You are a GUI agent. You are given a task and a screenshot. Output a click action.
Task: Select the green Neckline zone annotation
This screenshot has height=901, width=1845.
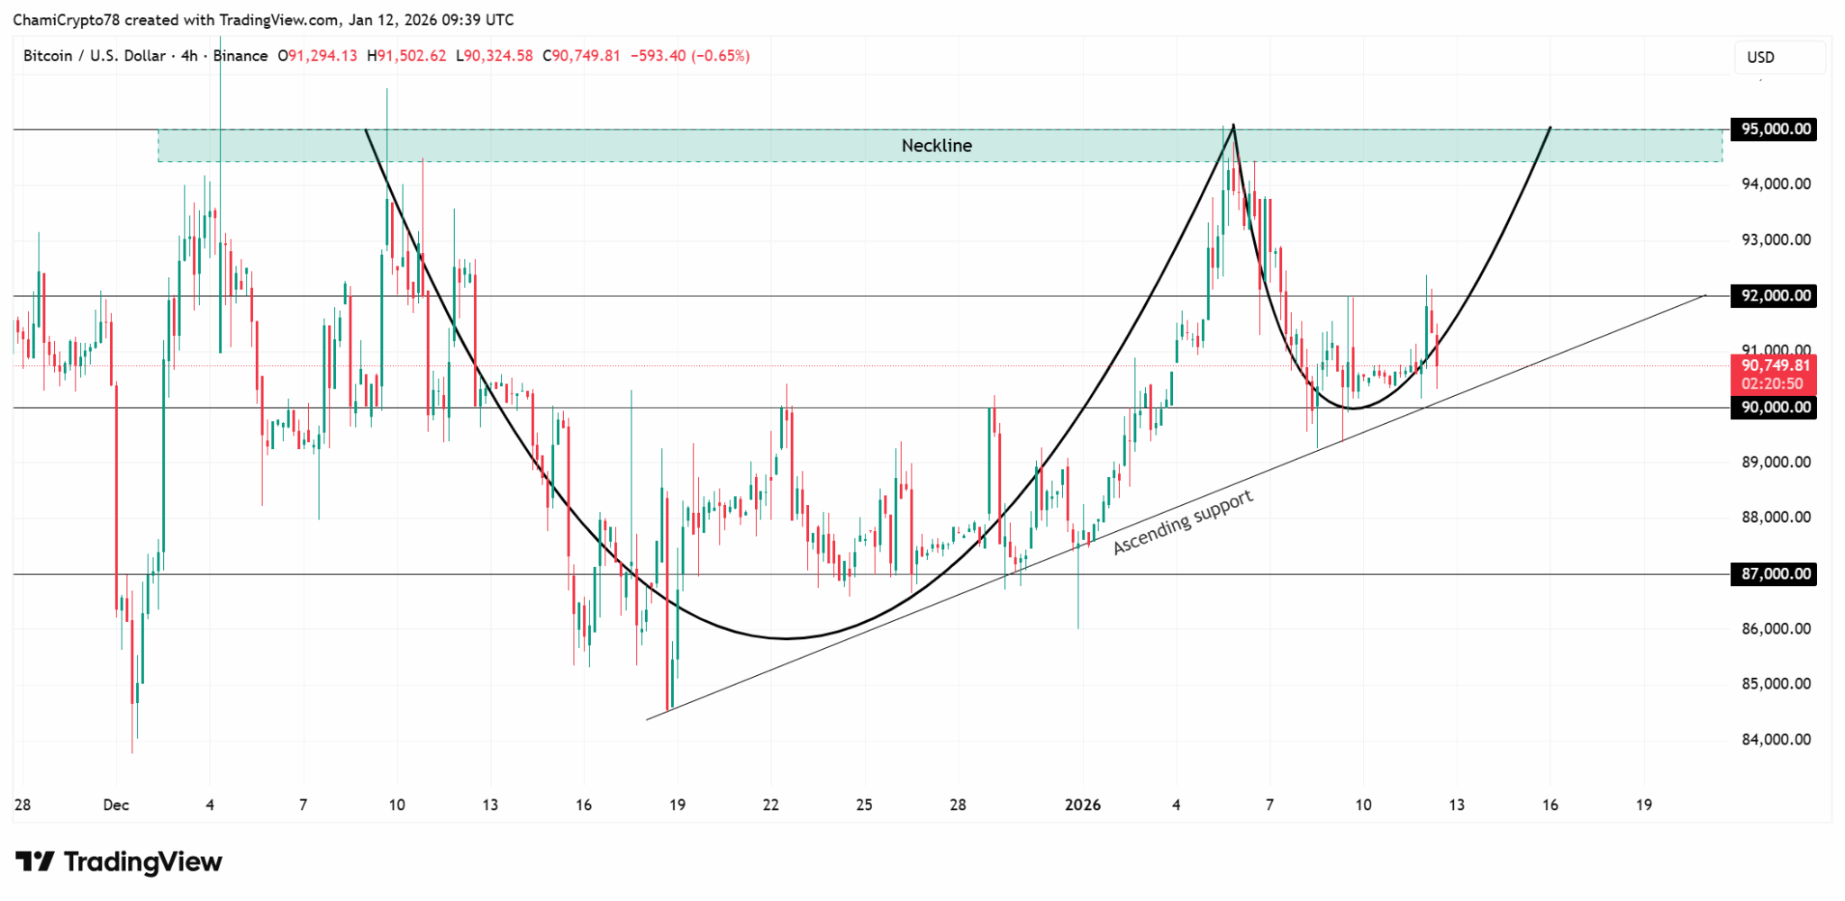click(937, 145)
